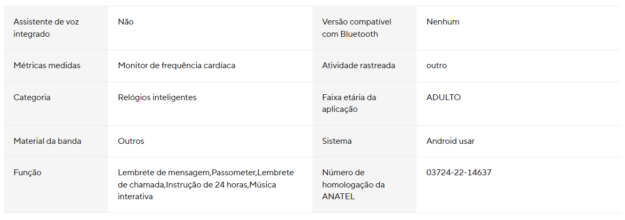This screenshot has height=220, width=625.
Task: Click the 'ADULTO' age range value
Action: point(443,97)
